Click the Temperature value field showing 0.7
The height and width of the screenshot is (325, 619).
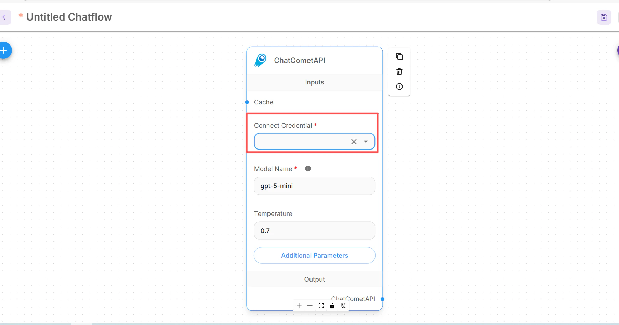pos(314,230)
